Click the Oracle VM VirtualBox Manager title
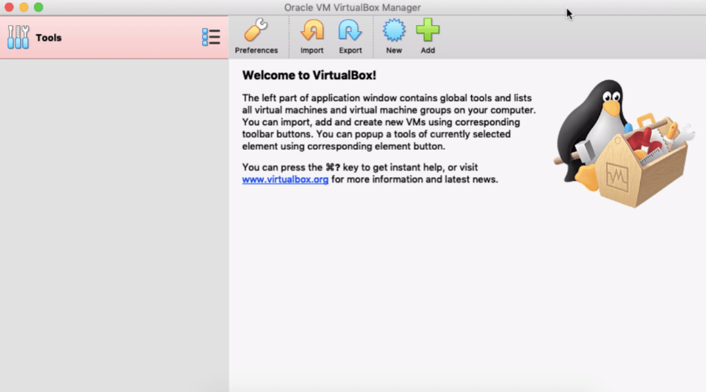The image size is (706, 392). (x=353, y=7)
